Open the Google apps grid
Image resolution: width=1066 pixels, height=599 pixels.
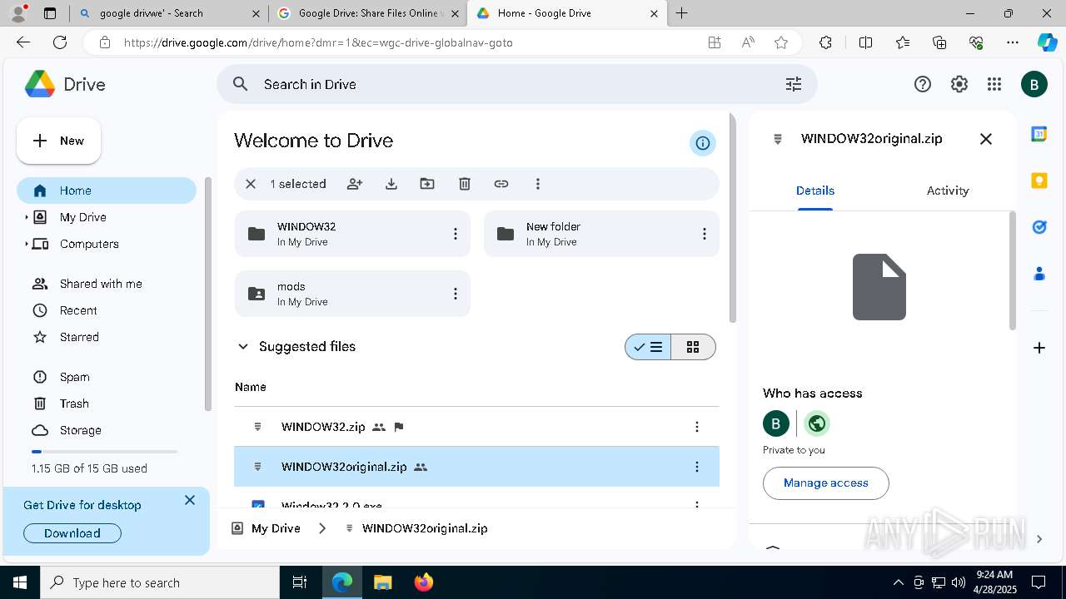[x=994, y=84]
